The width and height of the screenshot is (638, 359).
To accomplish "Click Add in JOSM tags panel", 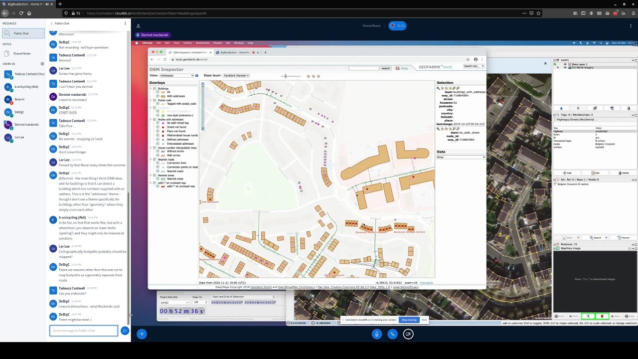I will point(567,173).
